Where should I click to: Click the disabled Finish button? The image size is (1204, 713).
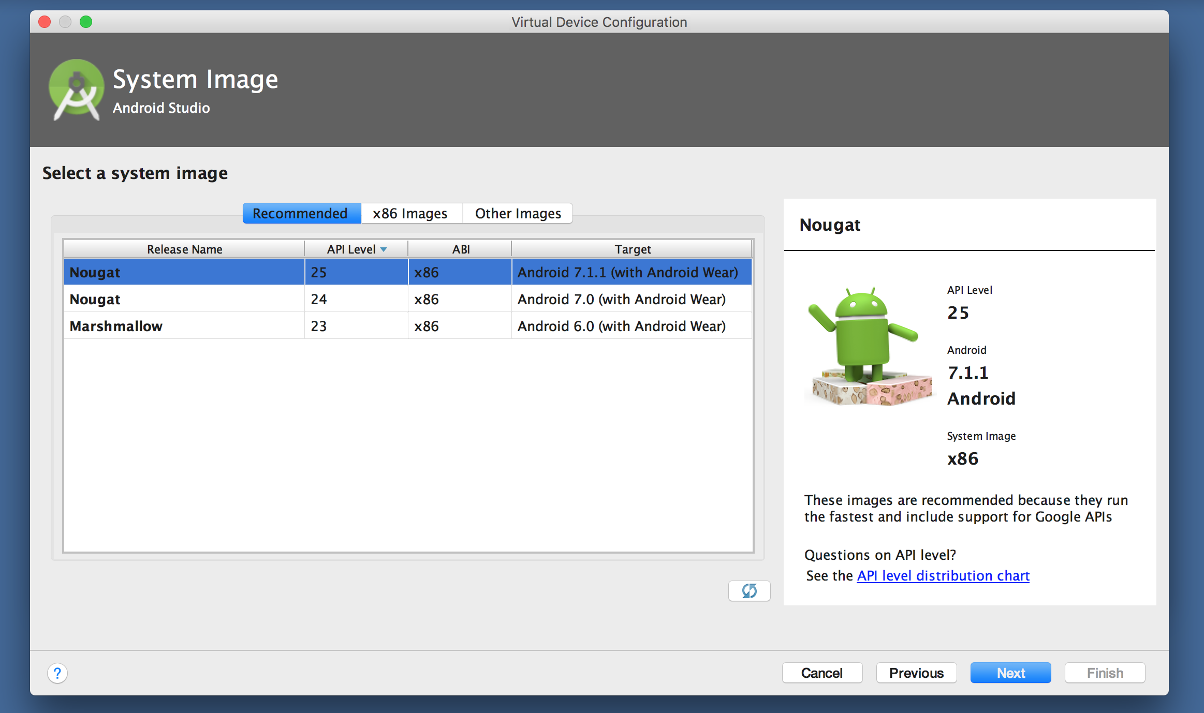(1105, 673)
